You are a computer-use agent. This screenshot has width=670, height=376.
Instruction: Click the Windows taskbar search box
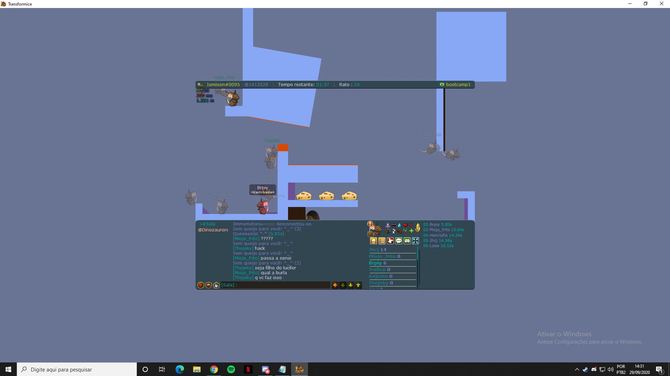(77, 369)
